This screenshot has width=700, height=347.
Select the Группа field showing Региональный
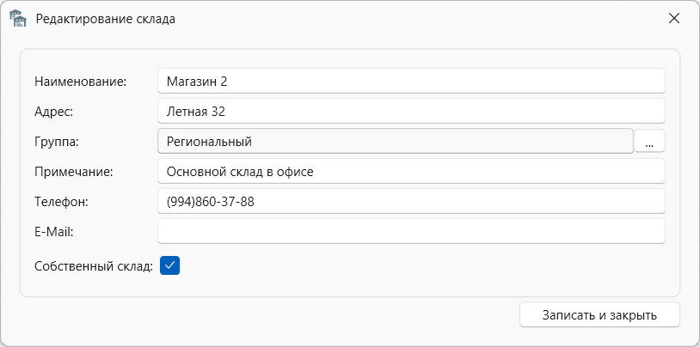coord(395,142)
